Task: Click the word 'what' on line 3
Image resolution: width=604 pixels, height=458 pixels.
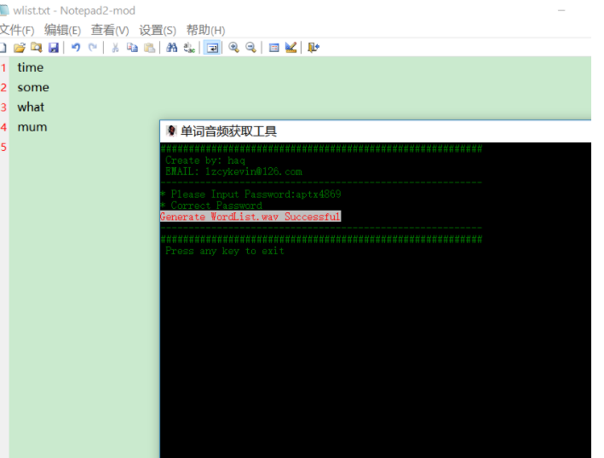Action: [31, 107]
